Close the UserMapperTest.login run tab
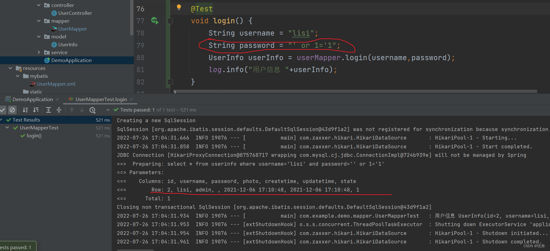Screen dimensions: 550x251 point(131,100)
